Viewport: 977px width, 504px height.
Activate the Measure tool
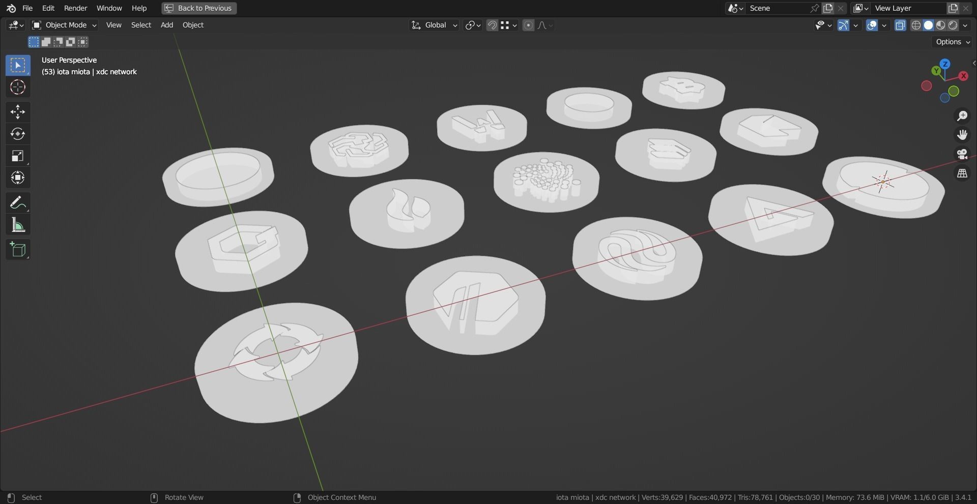pyautogui.click(x=18, y=225)
